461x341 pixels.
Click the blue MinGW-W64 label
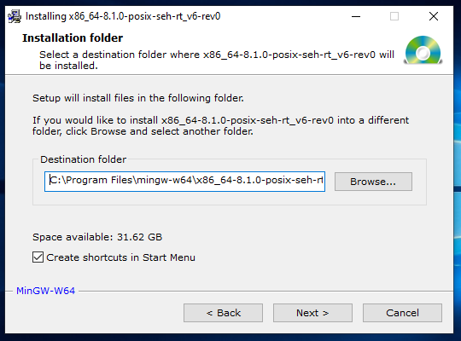(x=45, y=291)
